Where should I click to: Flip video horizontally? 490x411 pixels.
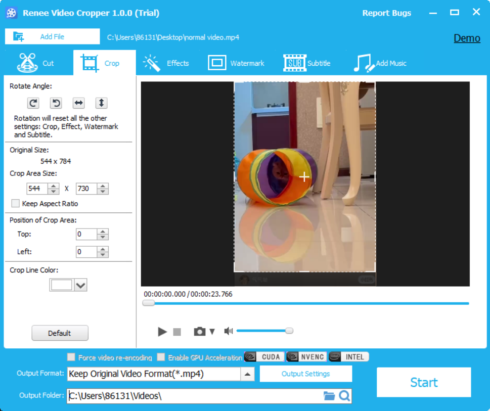pyautogui.click(x=78, y=103)
